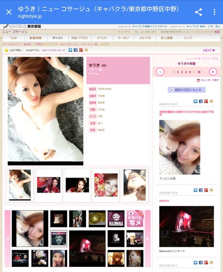Select fifth rotated selfie profile thumbnail

point(135,185)
